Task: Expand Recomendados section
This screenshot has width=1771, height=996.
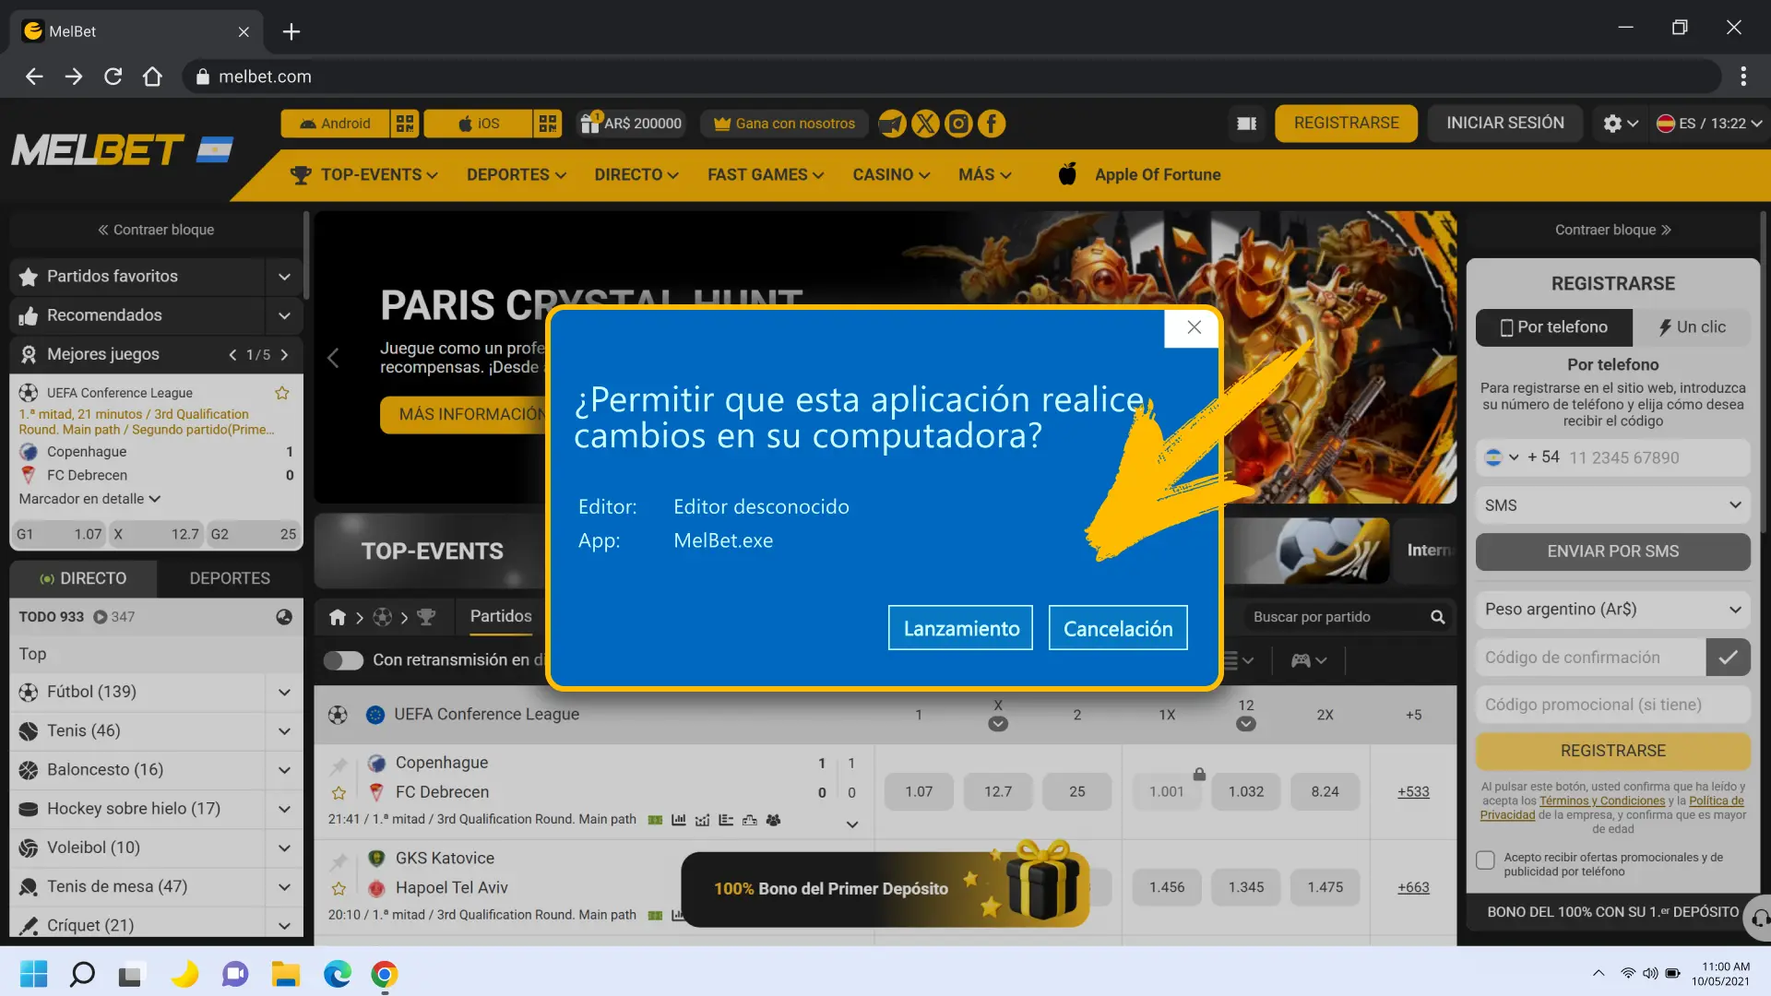Action: click(x=284, y=315)
